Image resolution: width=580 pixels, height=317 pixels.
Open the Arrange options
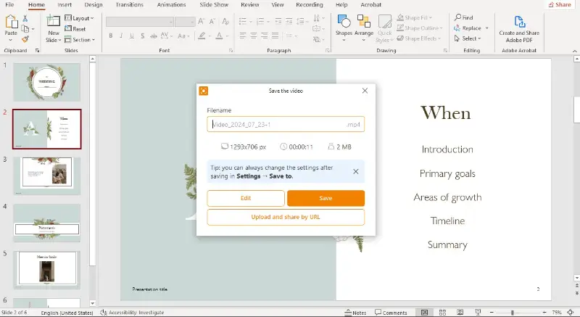click(x=364, y=28)
